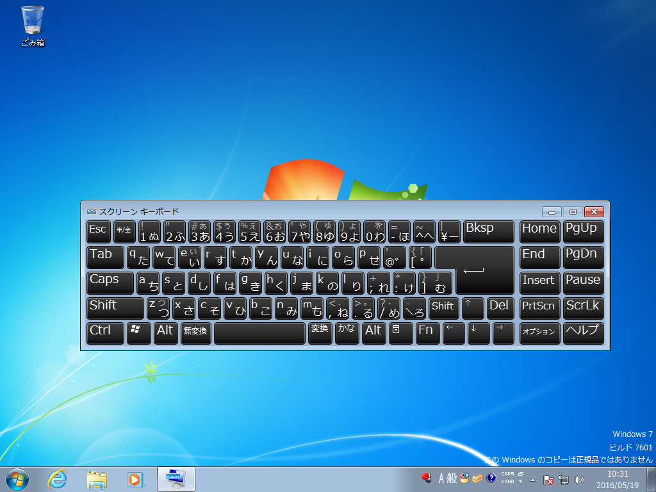The image size is (656, 492).
Task: Click the 無変換 key
Action: click(x=196, y=333)
